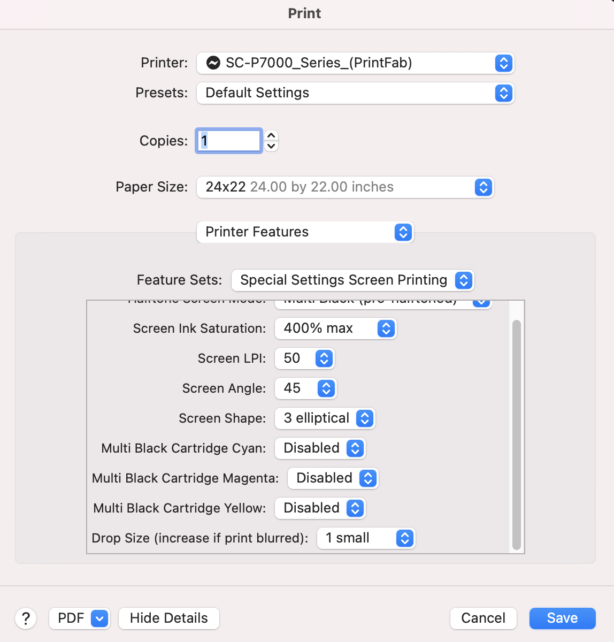Viewport: 614px width, 642px height.
Task: Toggle the Multi Black Cartridge Magenta setting
Action: 333,478
